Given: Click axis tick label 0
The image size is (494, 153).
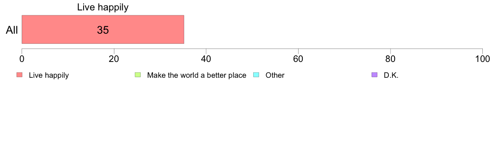Looking at the screenshot, I should pyautogui.click(x=22, y=59).
